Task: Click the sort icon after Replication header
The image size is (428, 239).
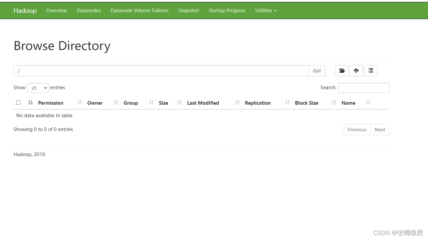Action: (x=288, y=103)
